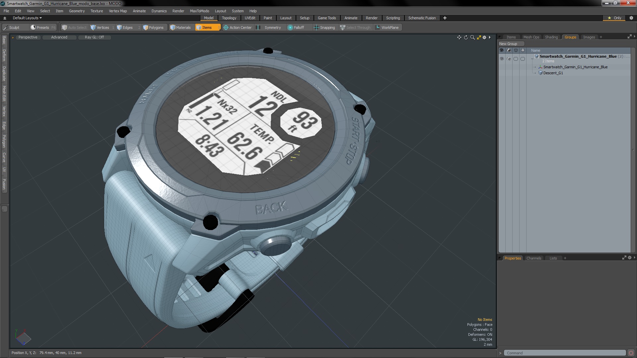The width and height of the screenshot is (637, 358).
Task: Switch to the Shading panel tab
Action: tap(551, 37)
